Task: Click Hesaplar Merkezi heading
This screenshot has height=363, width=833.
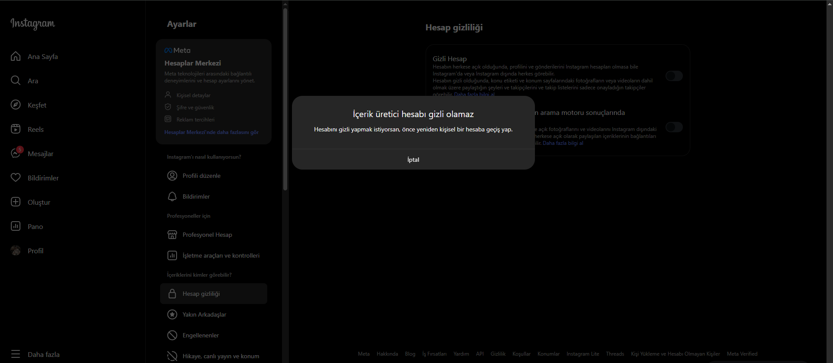Action: (x=193, y=63)
